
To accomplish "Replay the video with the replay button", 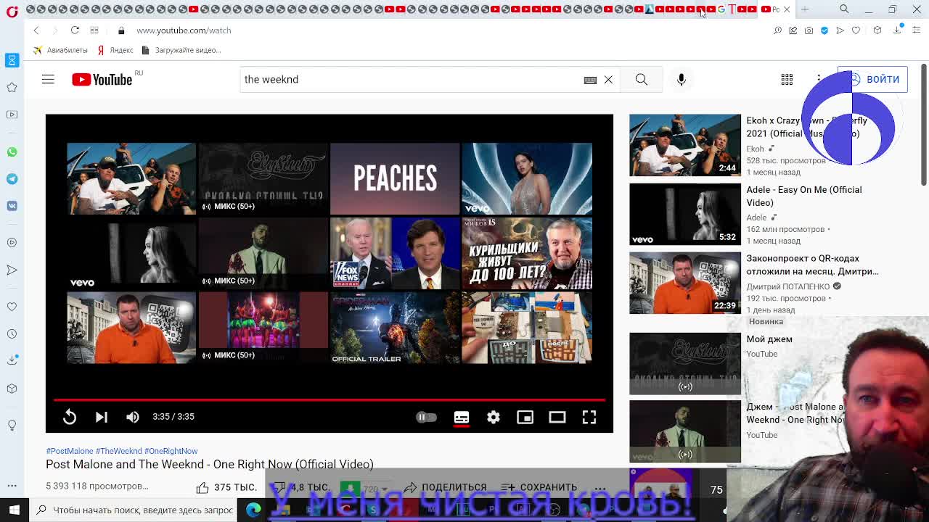I will pos(70,417).
